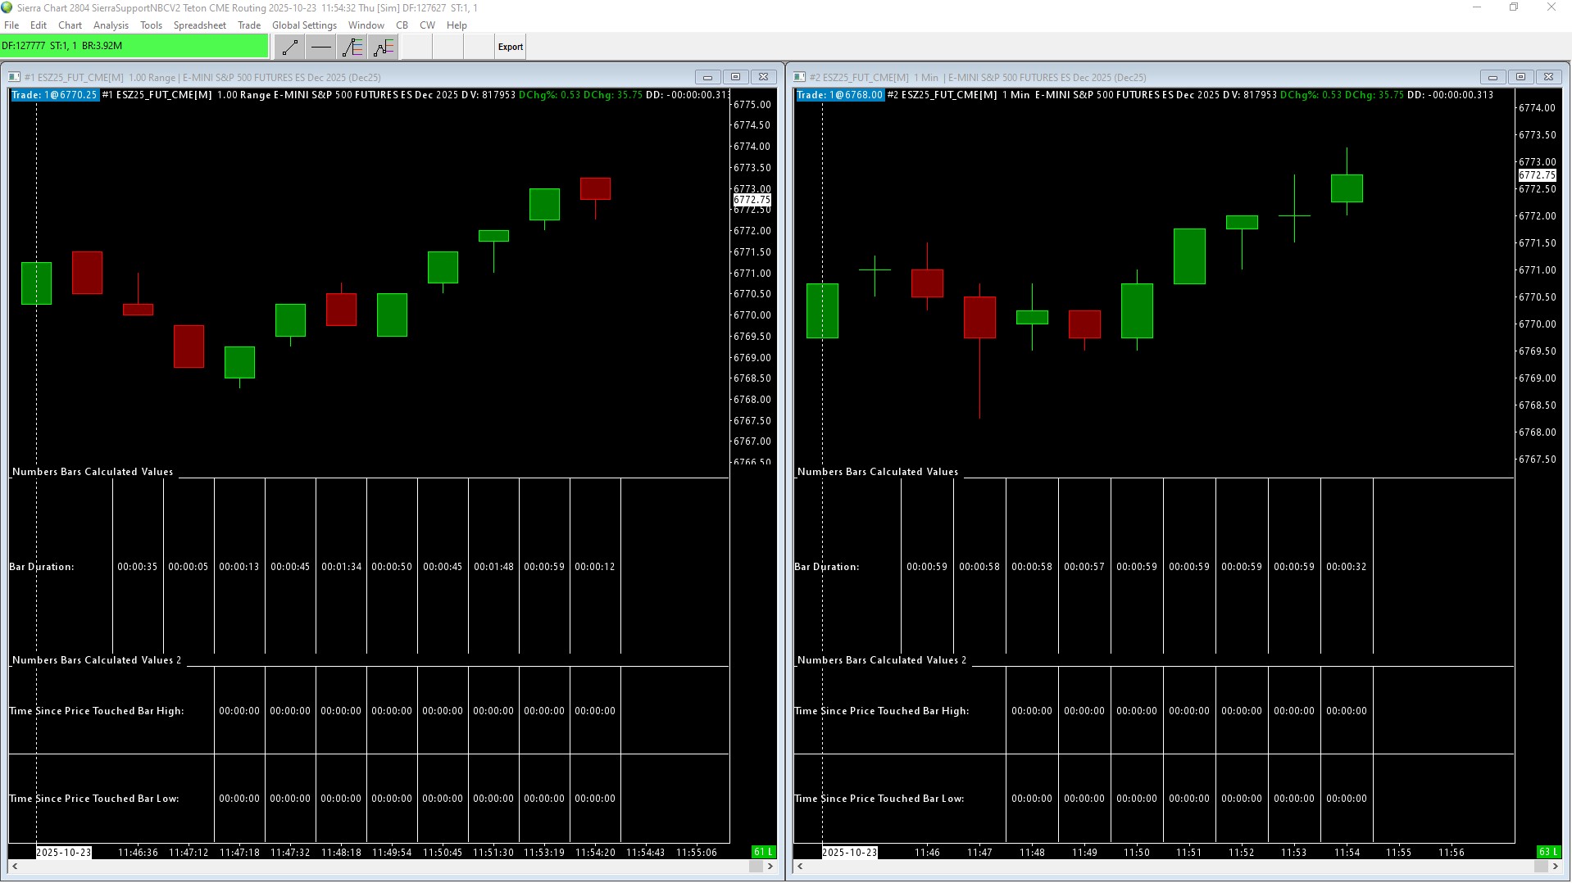
Task: Open the File menu
Action: (11, 25)
